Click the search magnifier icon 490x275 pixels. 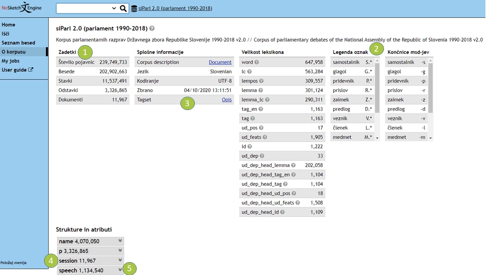coord(123,8)
